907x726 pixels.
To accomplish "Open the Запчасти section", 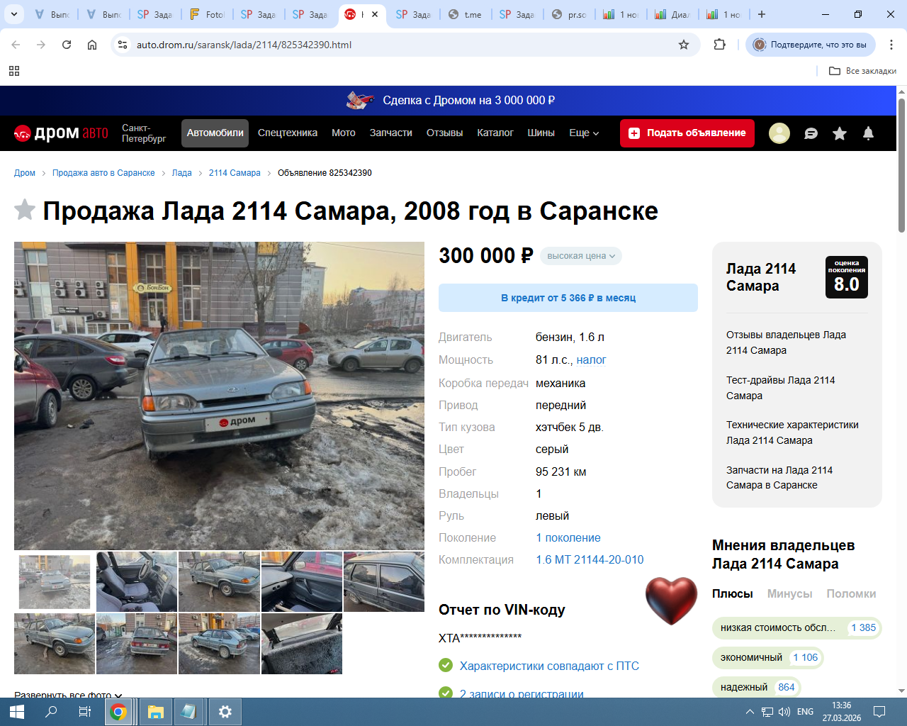I will [390, 133].
